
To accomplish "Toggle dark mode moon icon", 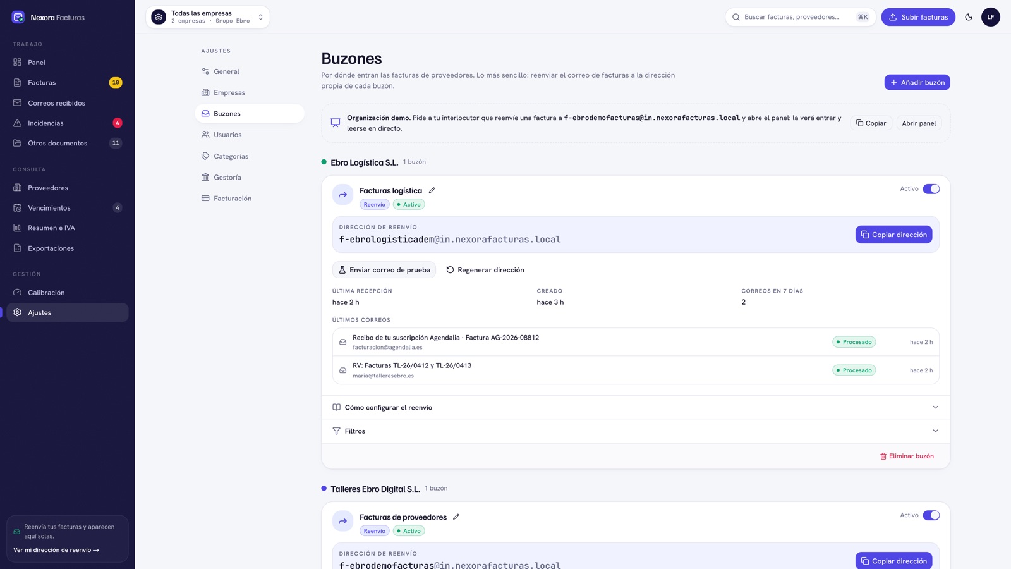I will click(969, 17).
